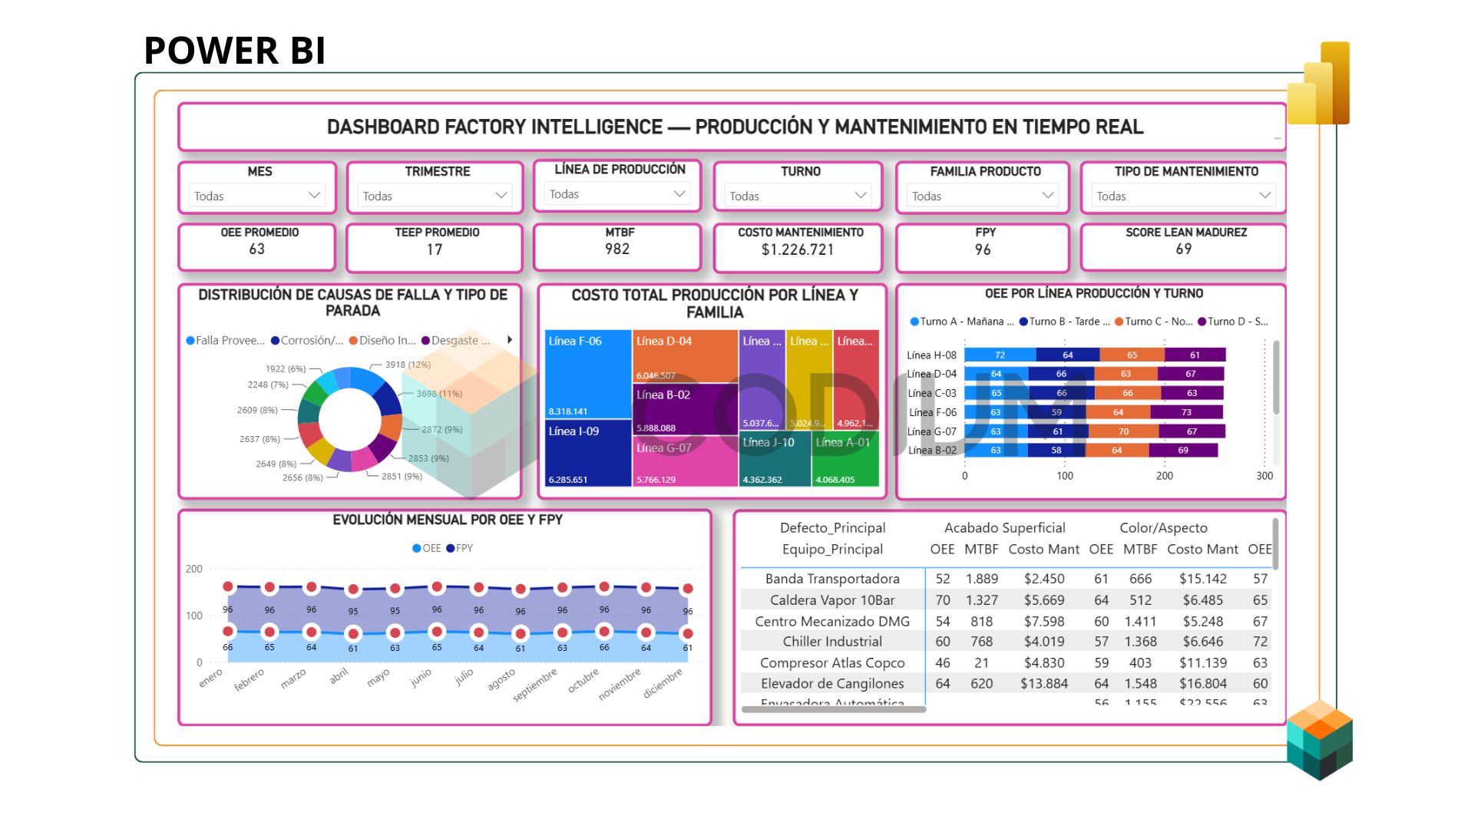The height and width of the screenshot is (829, 1474).
Task: Select the TEEP PROMEDIO card
Action: point(435,247)
